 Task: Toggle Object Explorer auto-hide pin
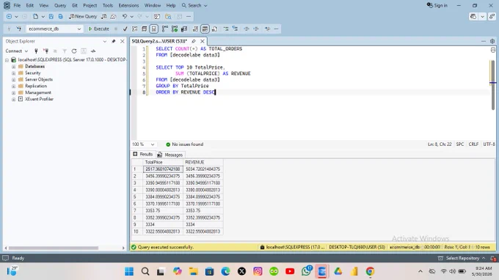114,41
